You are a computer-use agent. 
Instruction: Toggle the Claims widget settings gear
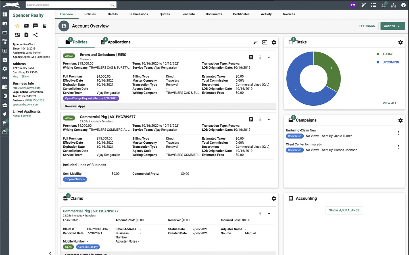(x=274, y=199)
